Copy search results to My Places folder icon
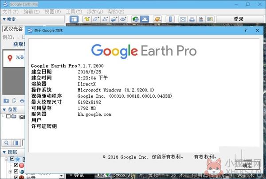The image size is (266, 179). pos(6,101)
